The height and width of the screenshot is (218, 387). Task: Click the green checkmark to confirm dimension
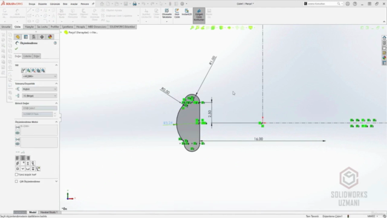coord(16,48)
